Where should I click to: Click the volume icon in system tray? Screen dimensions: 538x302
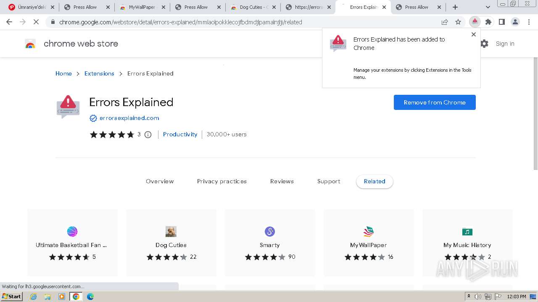(x=478, y=297)
